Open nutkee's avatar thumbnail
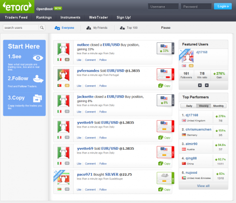The image size is (236, 203). [x=63, y=49]
